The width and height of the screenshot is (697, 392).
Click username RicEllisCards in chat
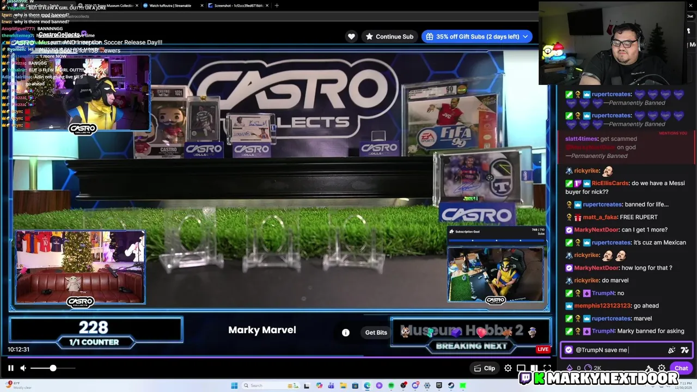coord(610,183)
